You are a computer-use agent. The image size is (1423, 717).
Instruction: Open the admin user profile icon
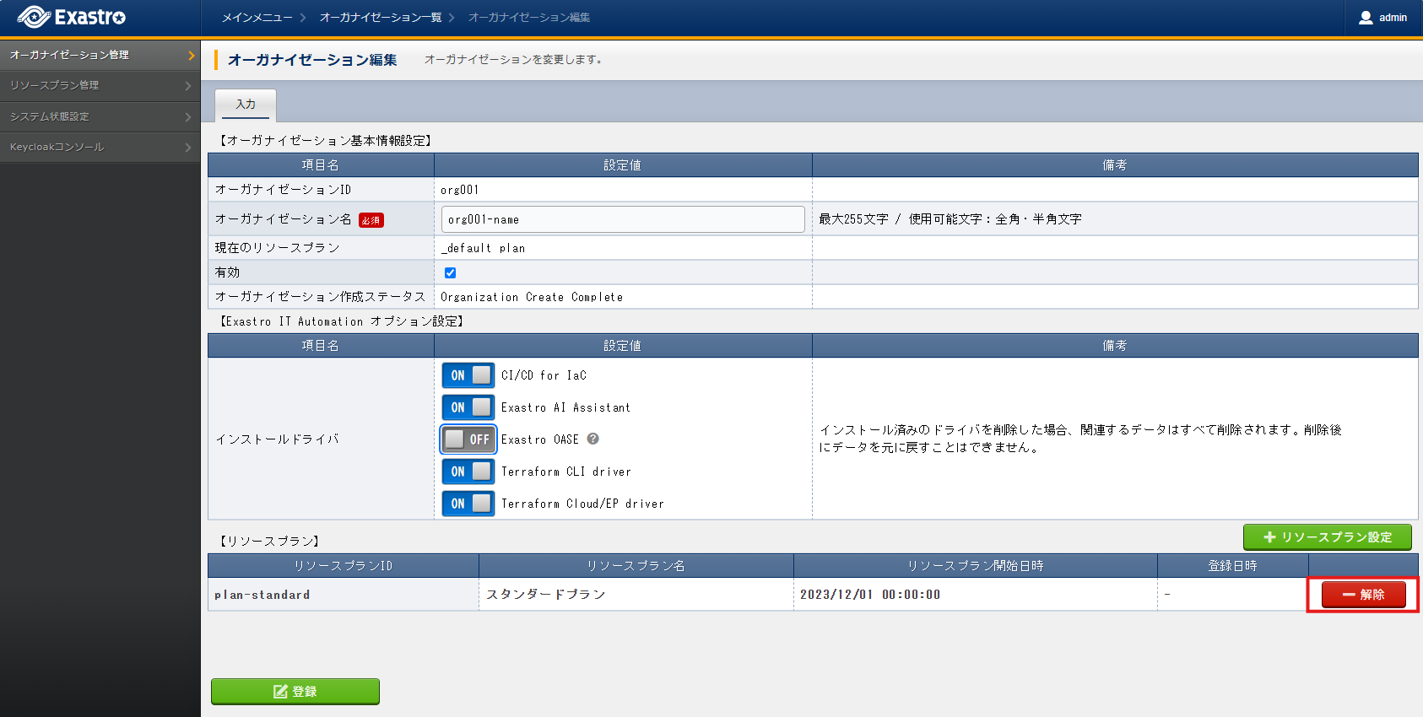tap(1366, 18)
